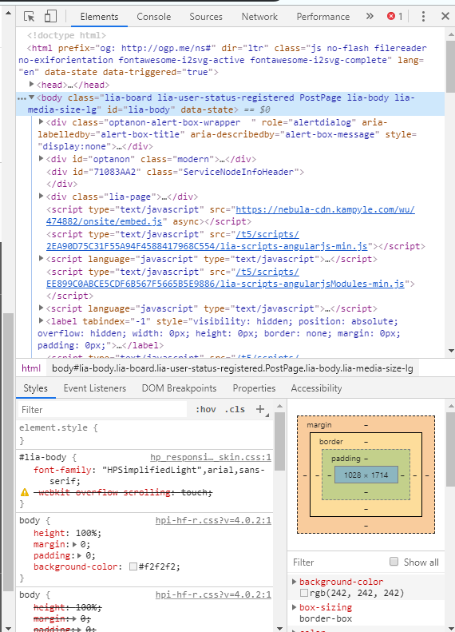The image size is (455, 632).
Task: Click the height: 100% declaration
Action: coord(67,533)
